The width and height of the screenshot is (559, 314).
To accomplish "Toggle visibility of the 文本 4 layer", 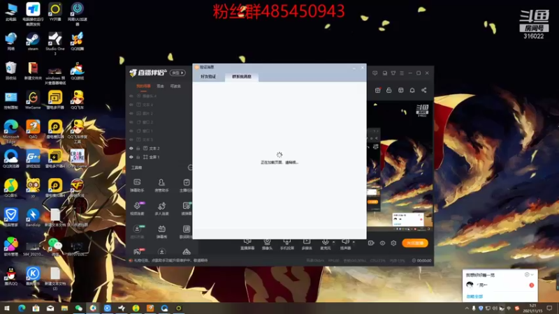I will pyautogui.click(x=131, y=105).
